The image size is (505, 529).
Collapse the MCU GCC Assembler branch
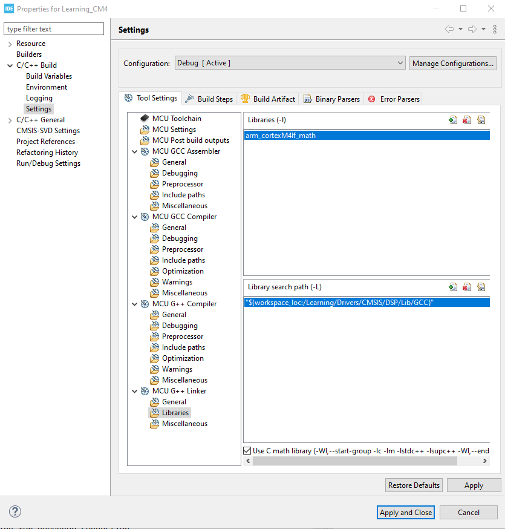[x=134, y=151]
